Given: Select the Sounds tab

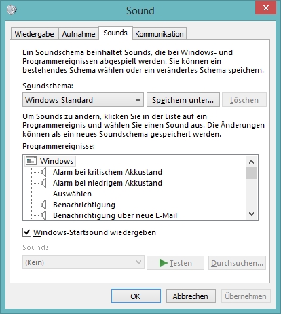Looking at the screenshot, I should point(115,33).
